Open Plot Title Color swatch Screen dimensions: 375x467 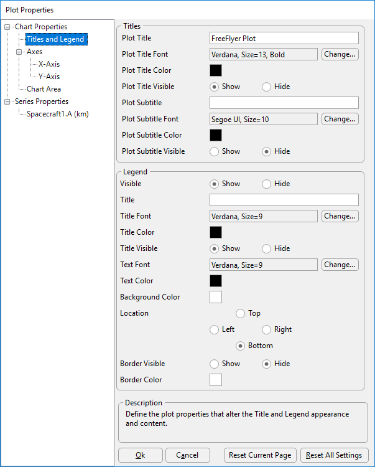216,70
